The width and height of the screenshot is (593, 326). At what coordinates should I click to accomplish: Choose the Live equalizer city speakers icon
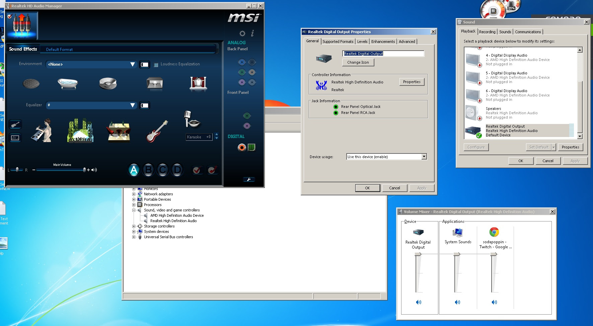(80, 130)
